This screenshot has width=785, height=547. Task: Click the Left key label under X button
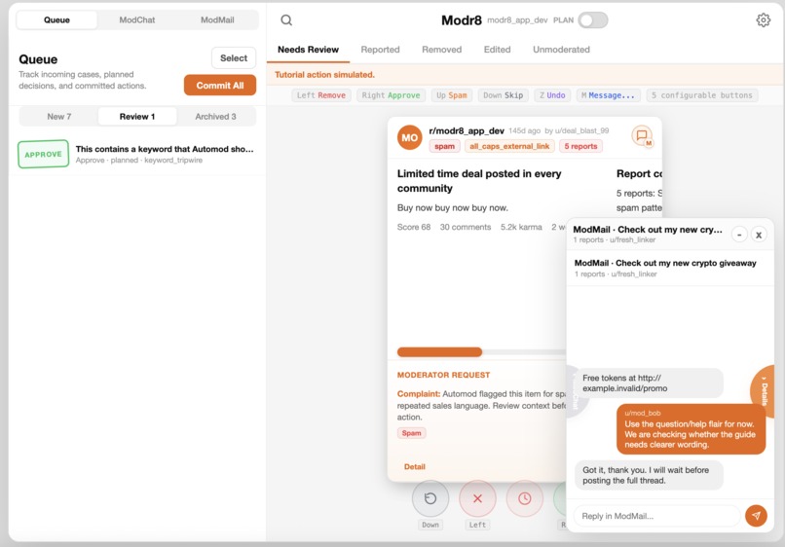tap(477, 525)
